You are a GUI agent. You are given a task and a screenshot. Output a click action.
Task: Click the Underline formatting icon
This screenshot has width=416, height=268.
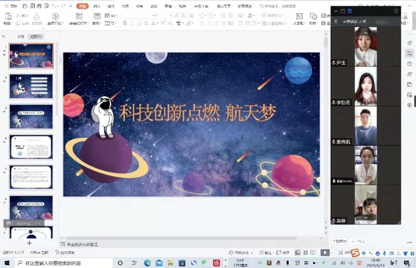pos(139,23)
